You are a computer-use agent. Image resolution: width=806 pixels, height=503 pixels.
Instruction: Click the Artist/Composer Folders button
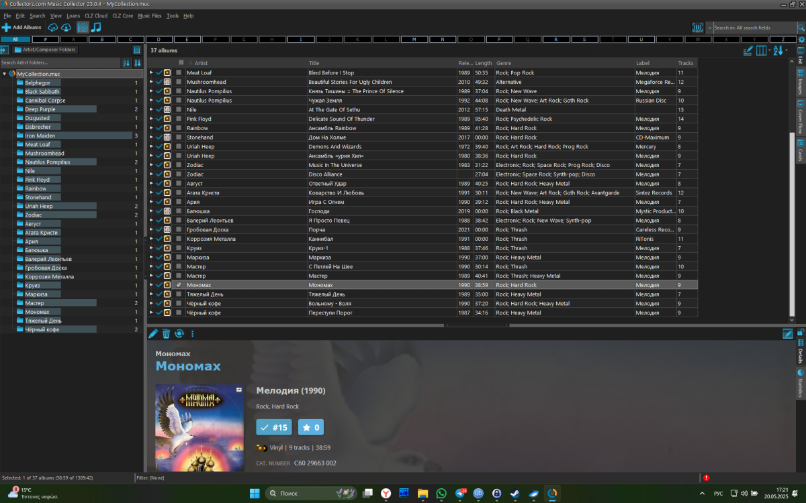point(45,50)
